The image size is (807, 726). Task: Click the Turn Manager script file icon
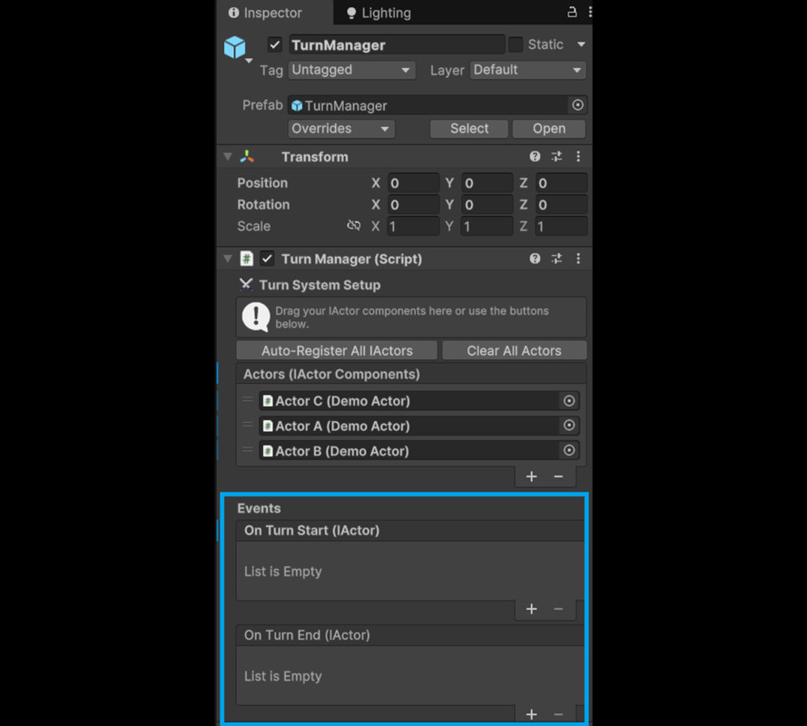[x=247, y=259]
